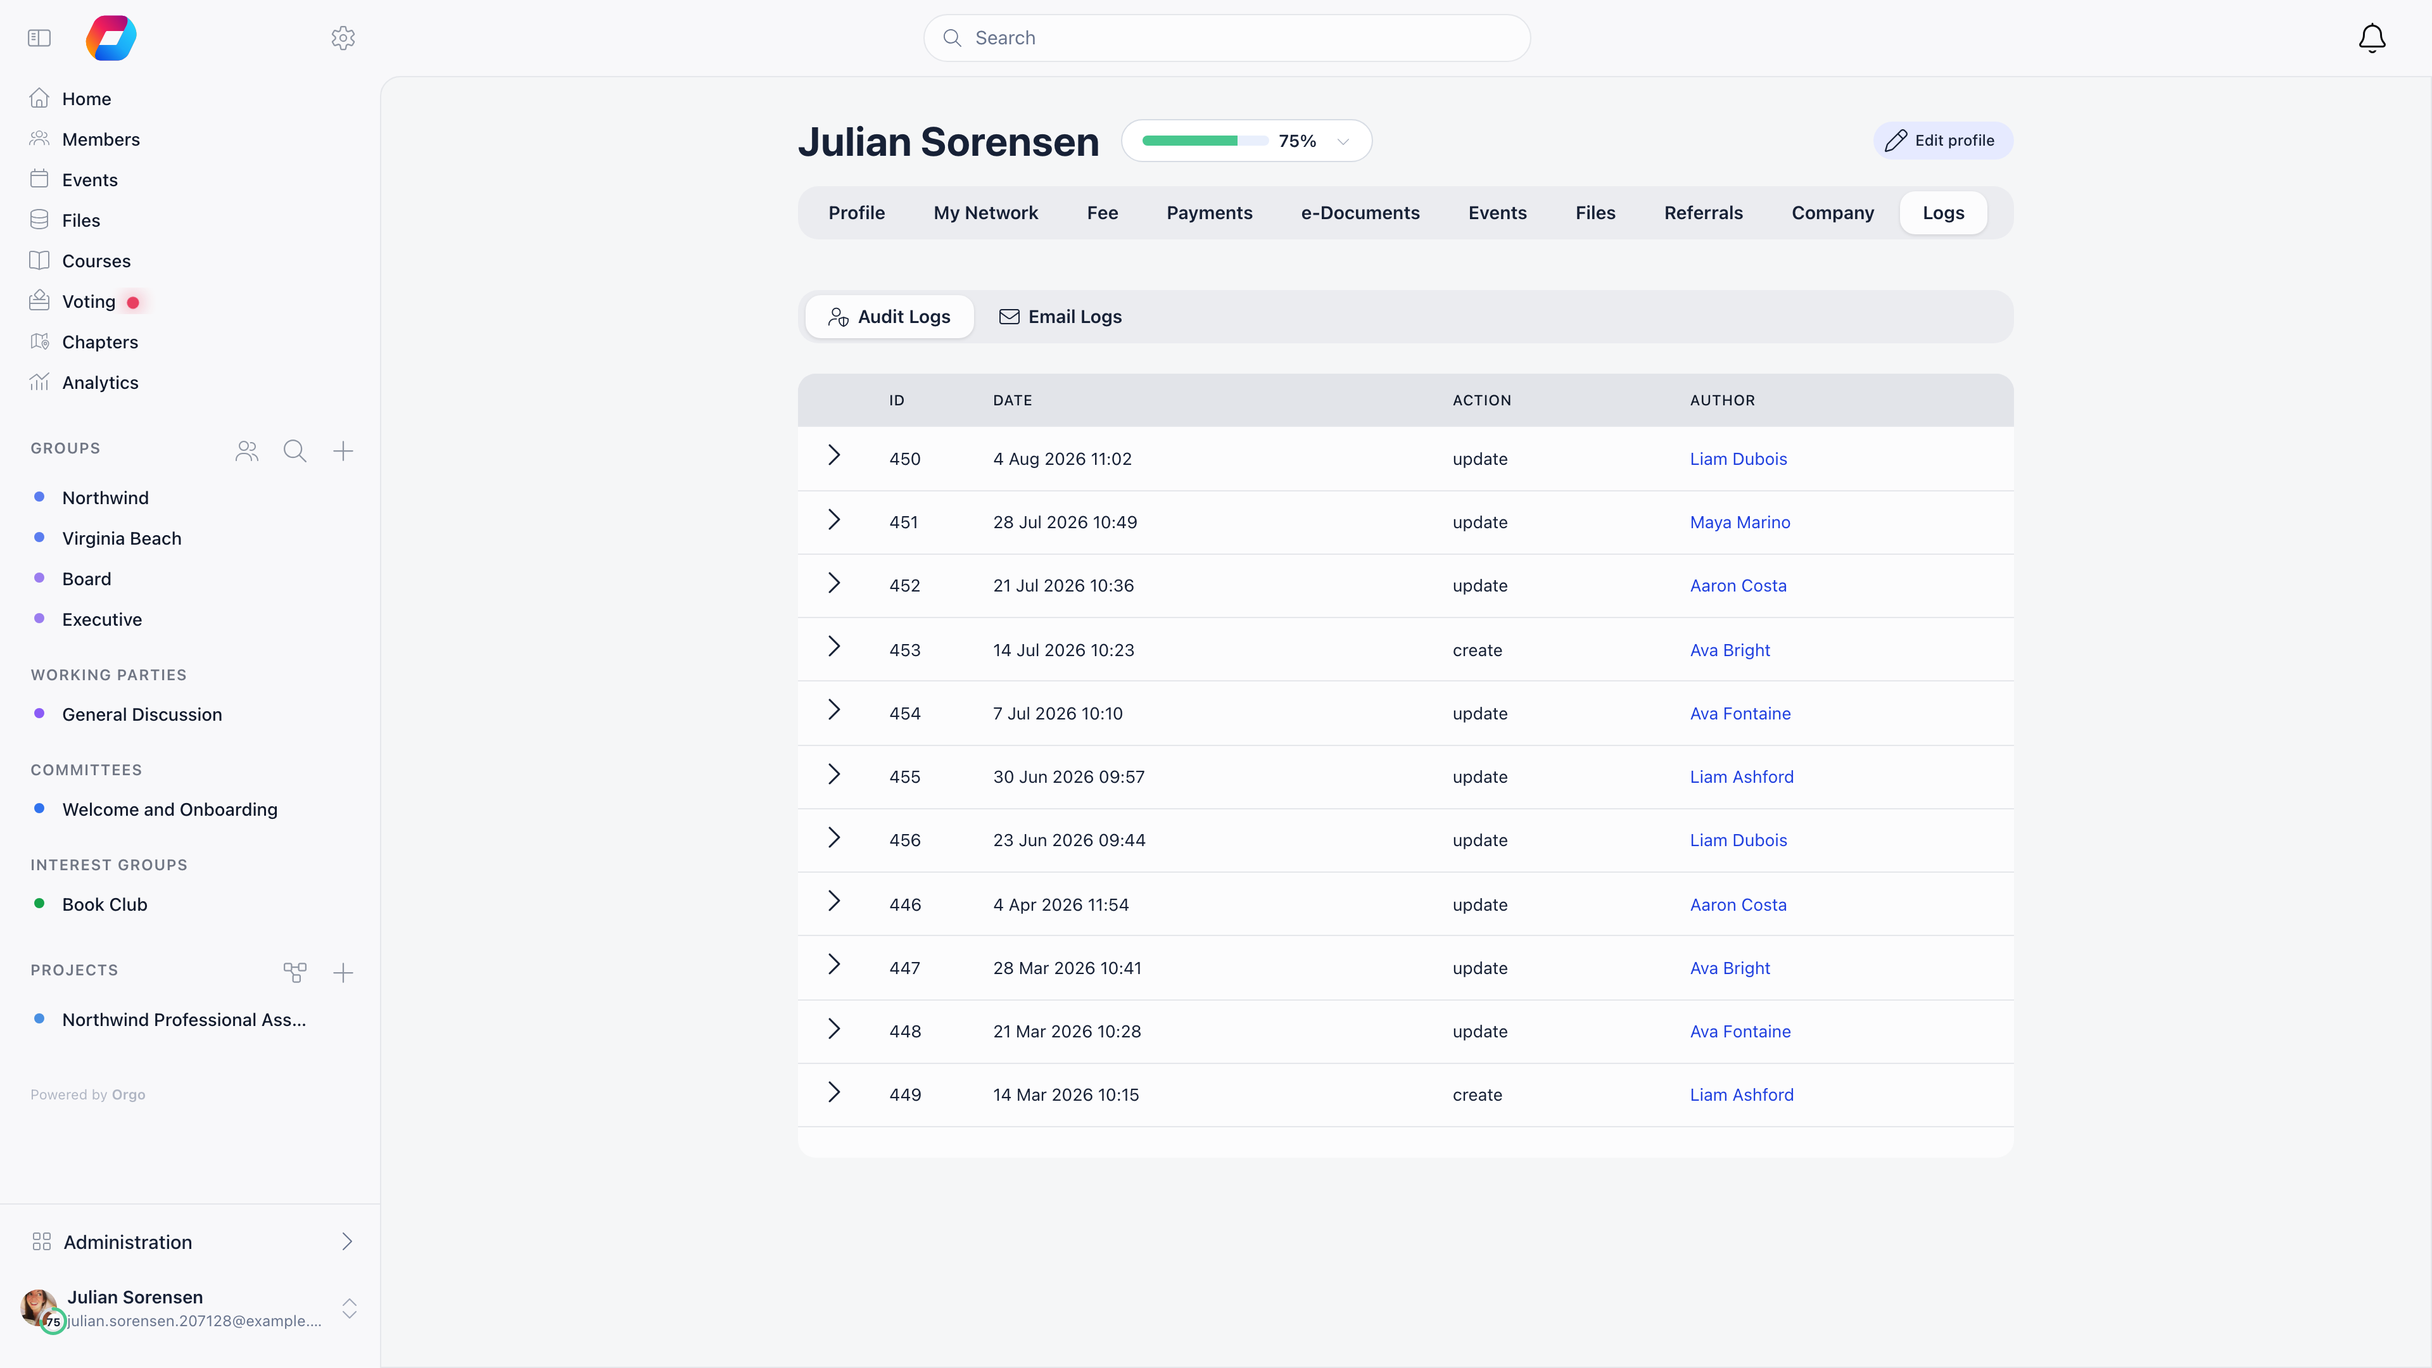
Task: Click user avatar in sidebar footer
Action: tap(40, 1308)
